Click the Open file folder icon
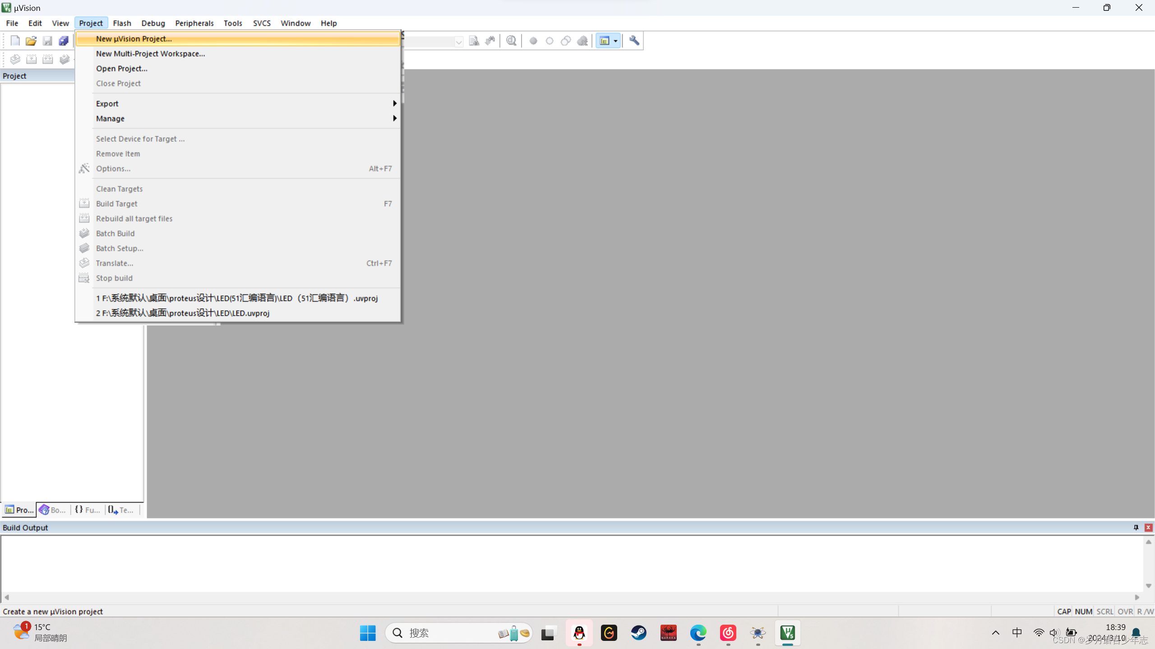The height and width of the screenshot is (649, 1155). point(31,41)
